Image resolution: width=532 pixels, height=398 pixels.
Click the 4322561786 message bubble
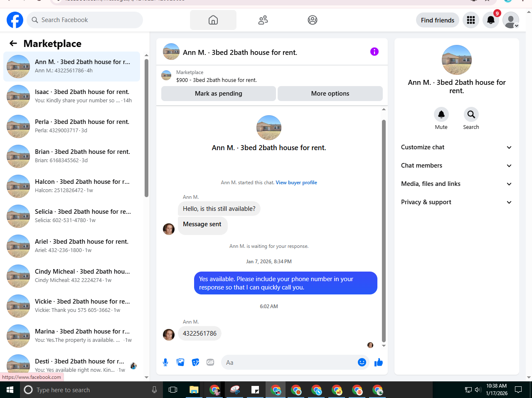[199, 334]
